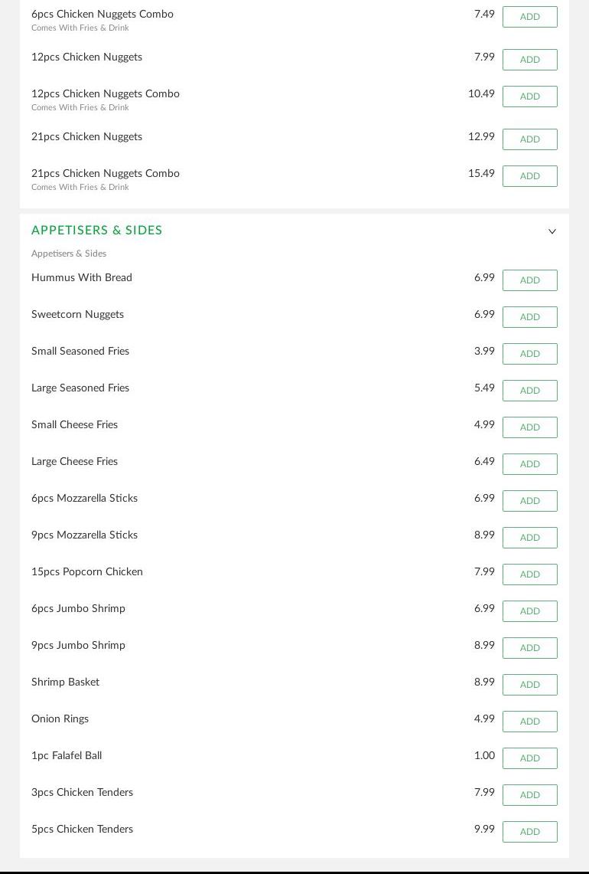Image resolution: width=589 pixels, height=874 pixels.
Task: Add 5pcs Chicken Tenders
Action: [529, 832]
